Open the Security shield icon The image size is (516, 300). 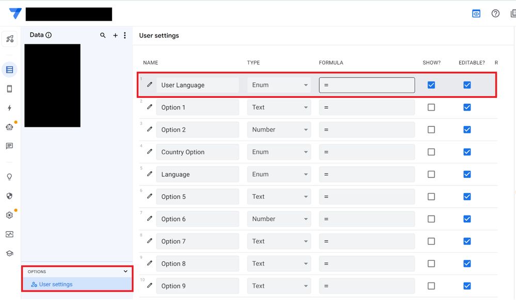(9, 196)
